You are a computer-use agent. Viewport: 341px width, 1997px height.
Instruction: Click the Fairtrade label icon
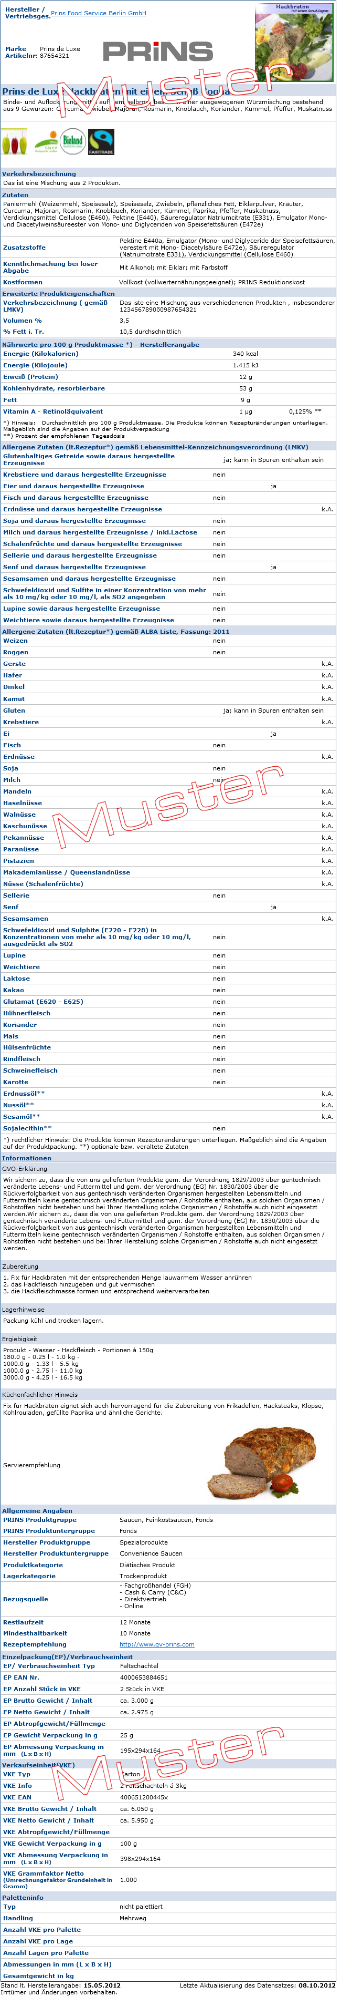coord(101,142)
